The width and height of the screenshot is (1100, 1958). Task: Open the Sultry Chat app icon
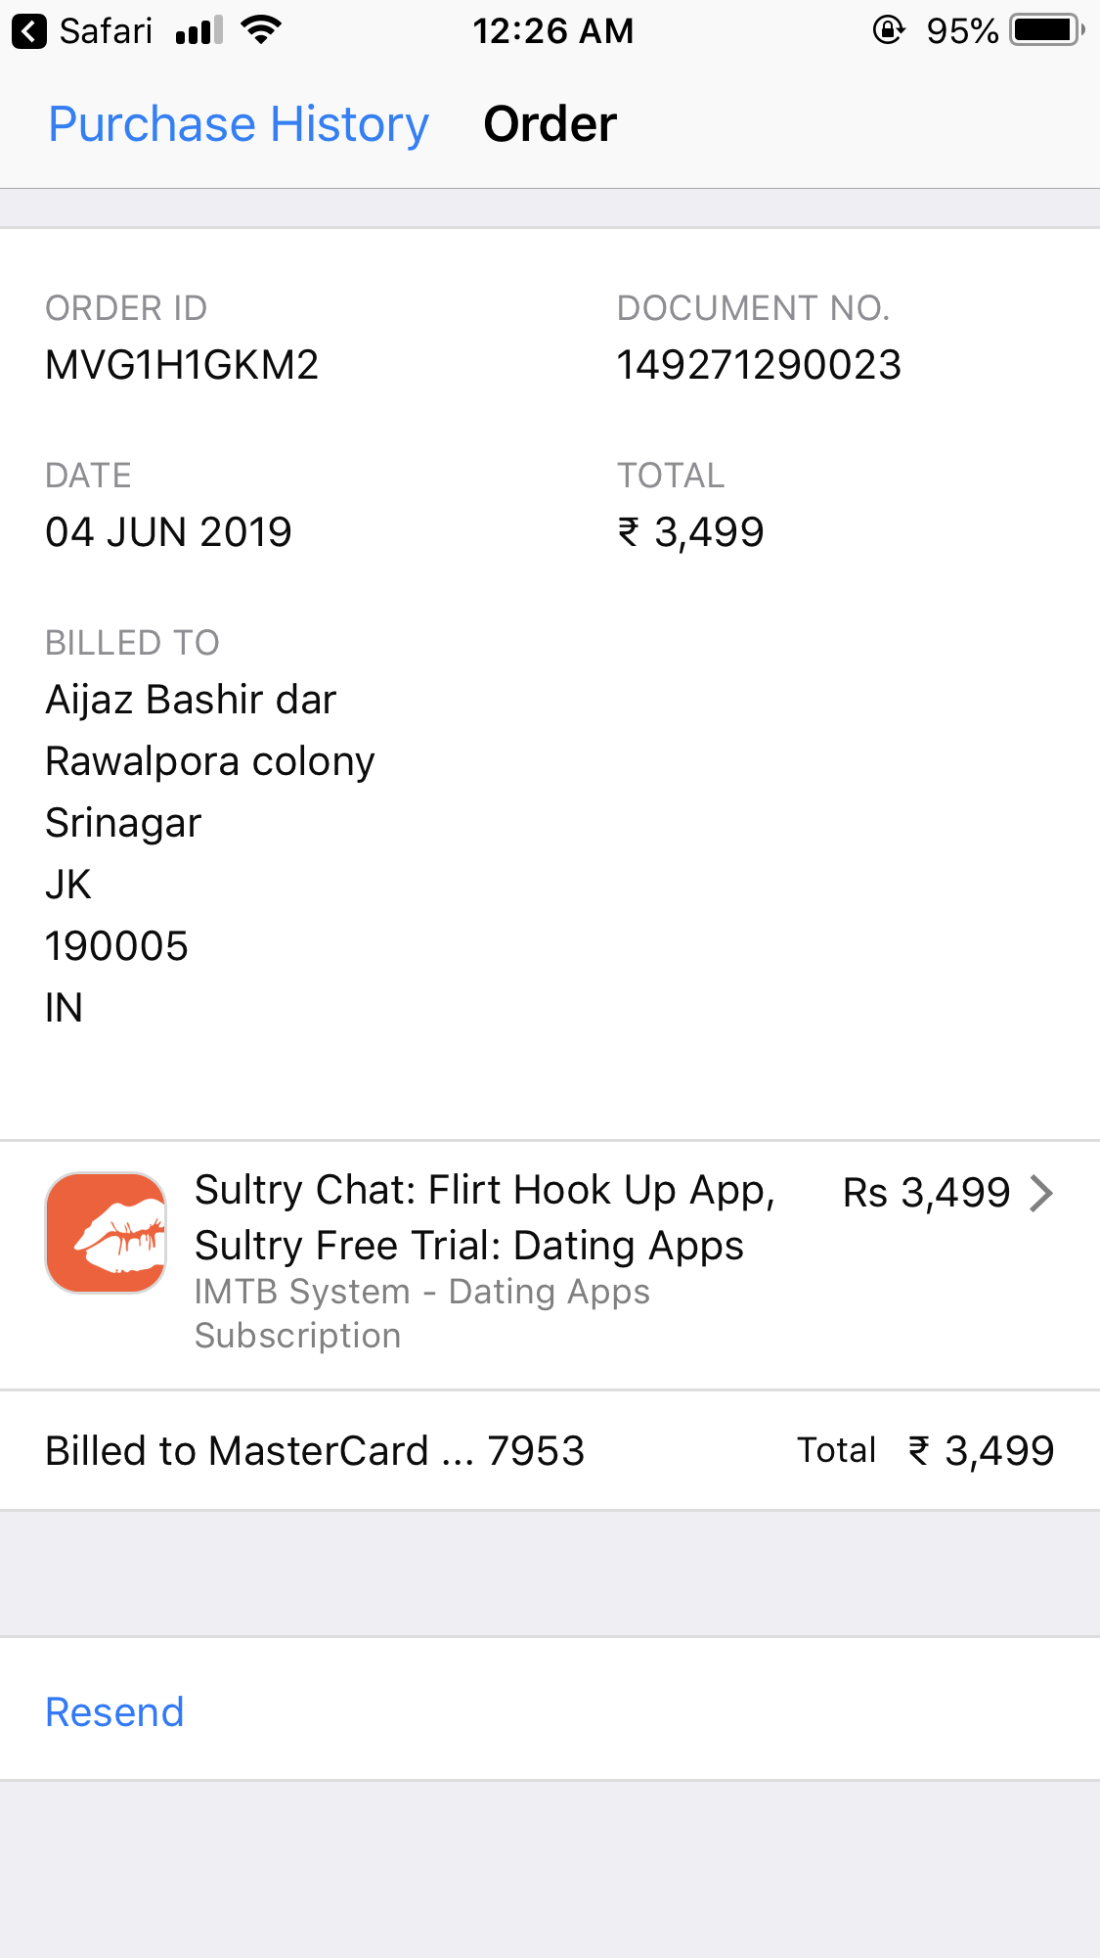(x=107, y=1233)
